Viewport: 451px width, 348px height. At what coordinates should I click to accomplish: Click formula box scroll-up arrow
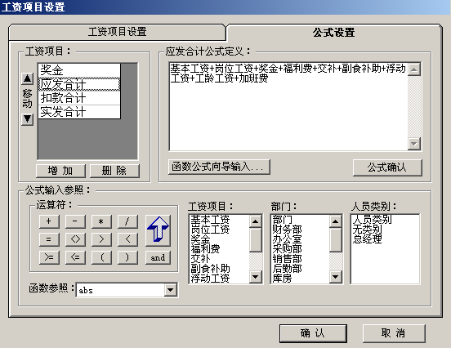pyautogui.click(x=414, y=69)
